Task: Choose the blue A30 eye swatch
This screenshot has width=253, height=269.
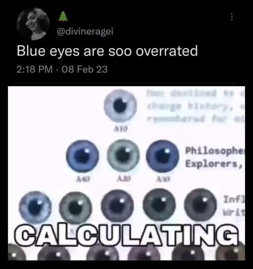Action: [162, 156]
